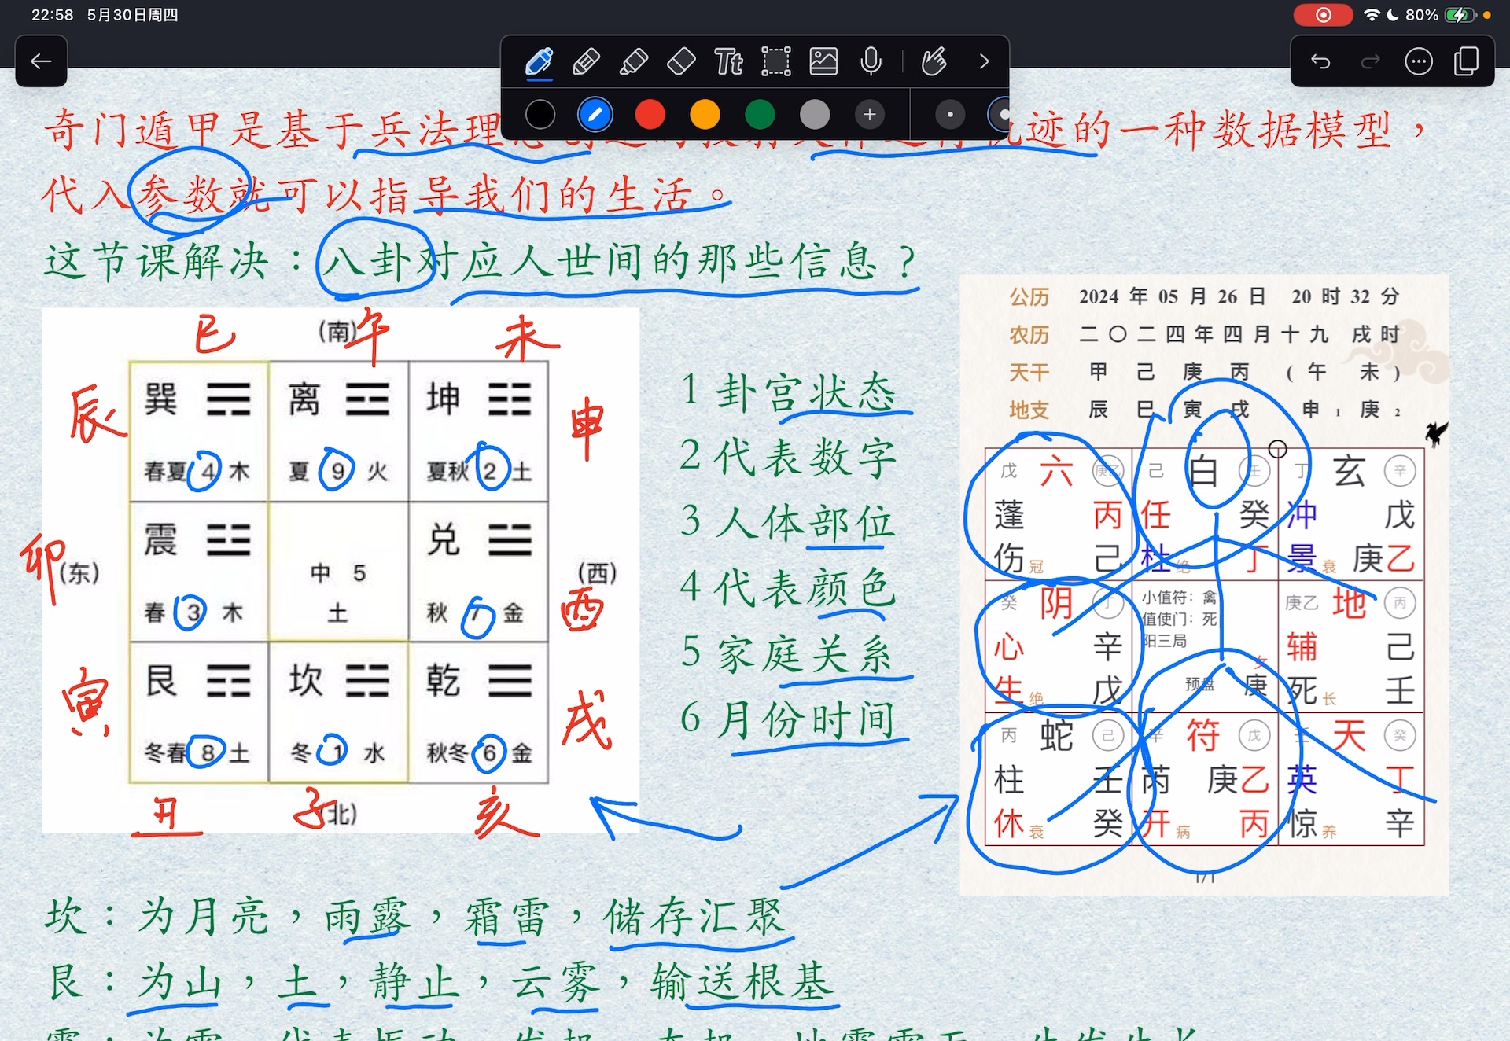Screen dimensions: 1510x1041
Task: Tap the 艮 trigram cell in the grid
Action: (x=199, y=712)
